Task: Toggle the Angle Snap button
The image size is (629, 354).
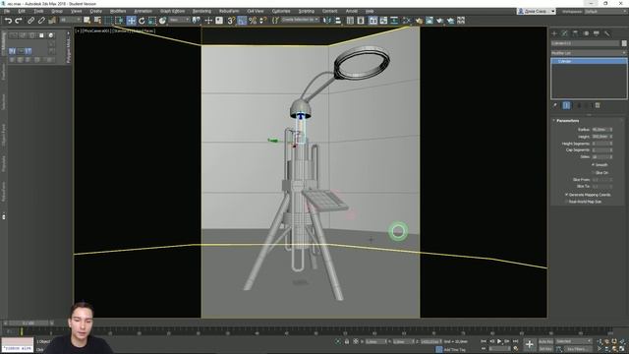Action: (x=242, y=20)
